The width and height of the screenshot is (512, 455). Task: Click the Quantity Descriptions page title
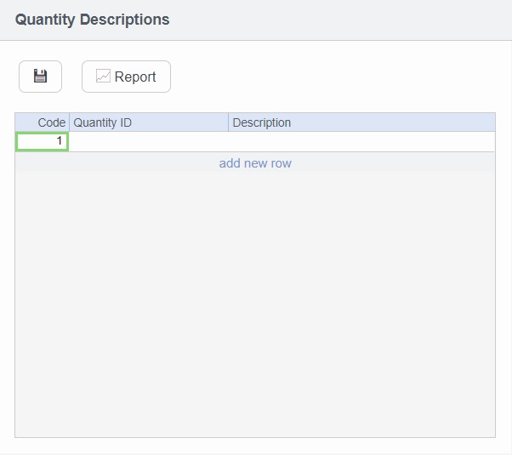[x=92, y=20]
